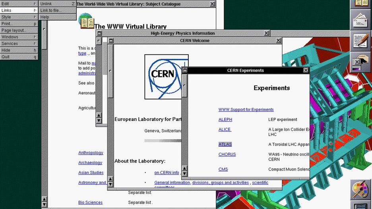Open the Windows submenu

click(19, 37)
